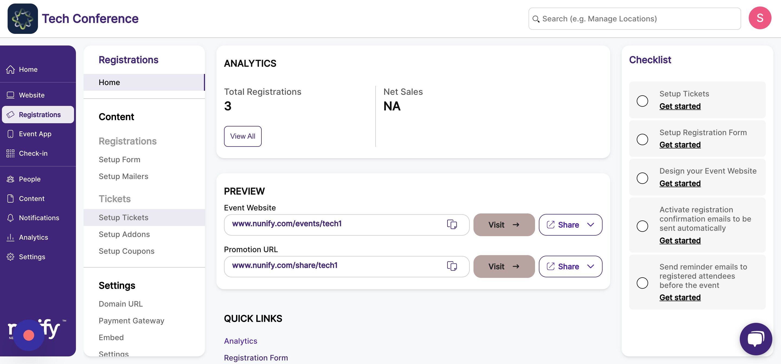The width and height of the screenshot is (781, 364).
Task: Open the Analytics quick link
Action: pyautogui.click(x=241, y=341)
